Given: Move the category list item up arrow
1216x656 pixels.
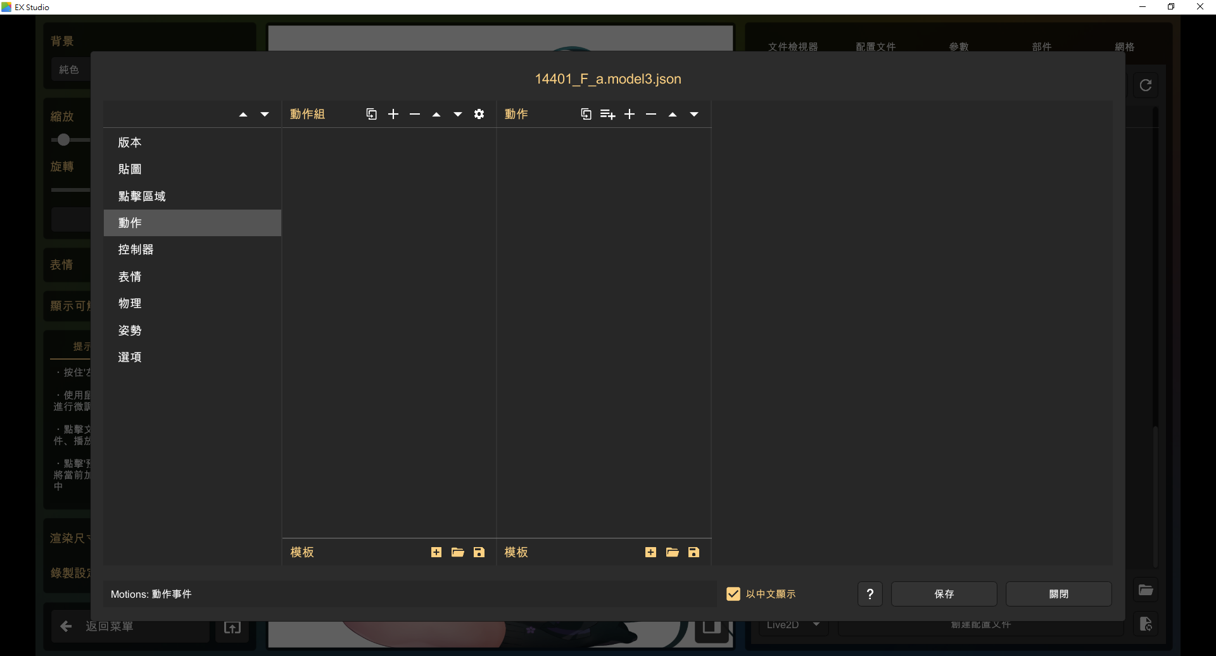Looking at the screenshot, I should (x=243, y=114).
